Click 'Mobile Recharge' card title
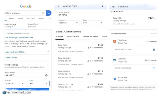 (x=11, y=65)
